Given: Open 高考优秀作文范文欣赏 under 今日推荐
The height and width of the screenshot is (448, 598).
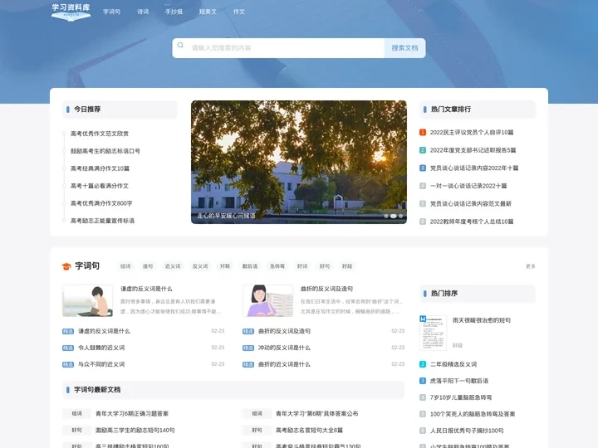Looking at the screenshot, I should 100,134.
